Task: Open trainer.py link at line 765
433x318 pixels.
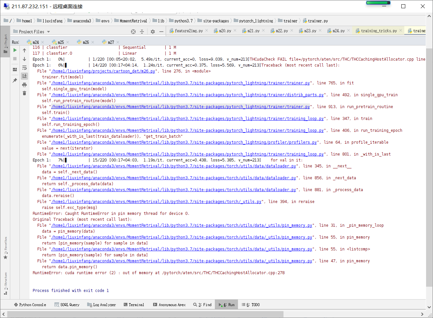Action: click(x=181, y=83)
